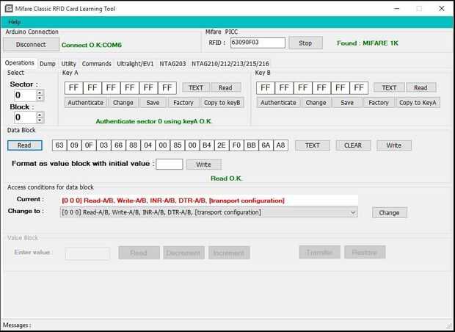
Task: Click the Sector value field
Action: 25,95
